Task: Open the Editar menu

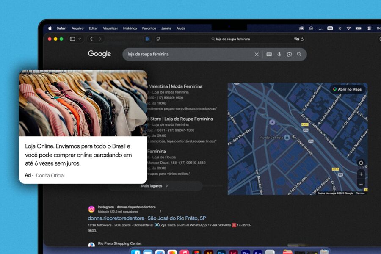Action: pyautogui.click(x=93, y=28)
